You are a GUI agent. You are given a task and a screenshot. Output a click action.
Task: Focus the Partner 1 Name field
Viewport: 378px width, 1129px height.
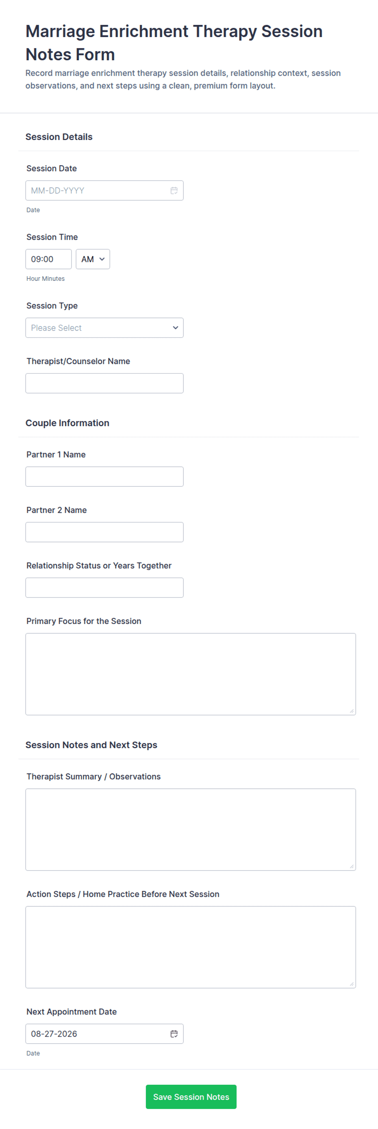(104, 477)
